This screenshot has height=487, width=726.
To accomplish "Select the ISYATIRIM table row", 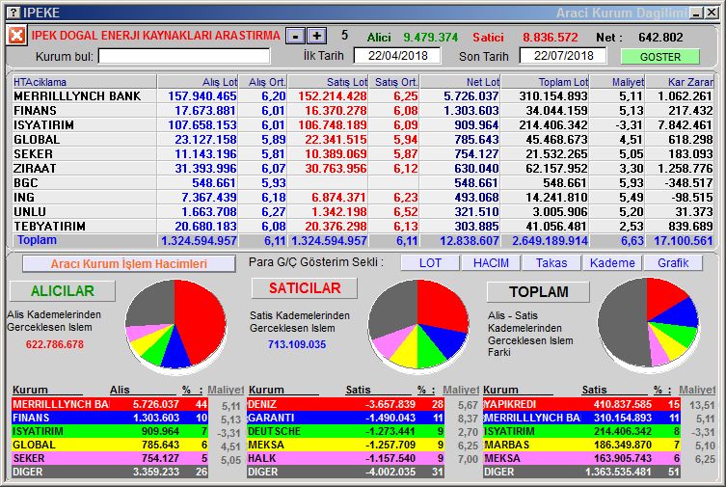I will 363,125.
